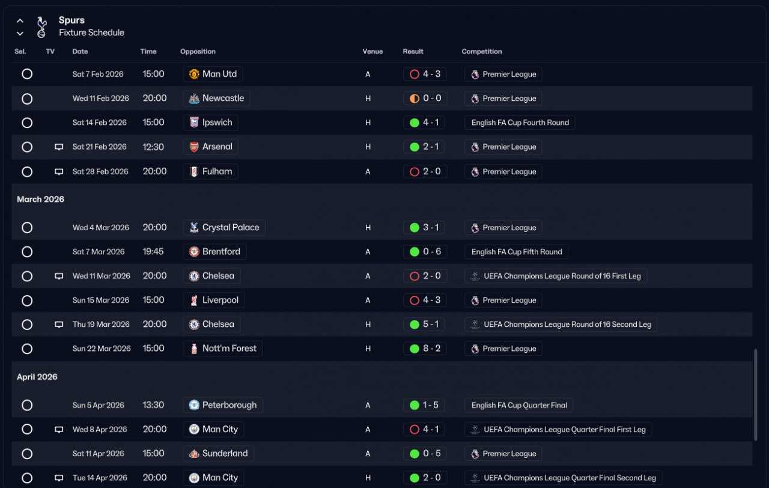769x488 pixels.
Task: Click the Newcastle club badge
Action: coord(194,99)
